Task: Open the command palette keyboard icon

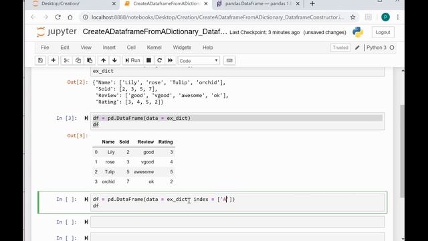Action: (x=229, y=60)
